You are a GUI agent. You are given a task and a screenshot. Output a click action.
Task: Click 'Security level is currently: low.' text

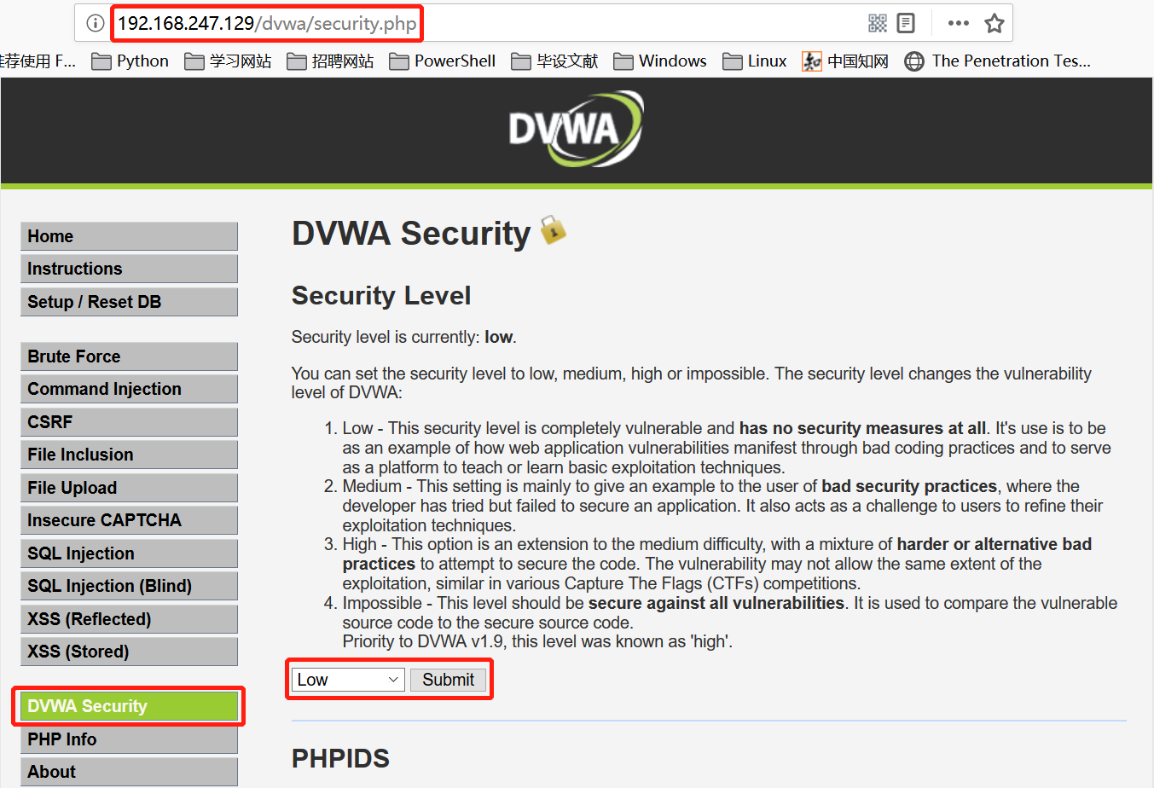tap(404, 337)
